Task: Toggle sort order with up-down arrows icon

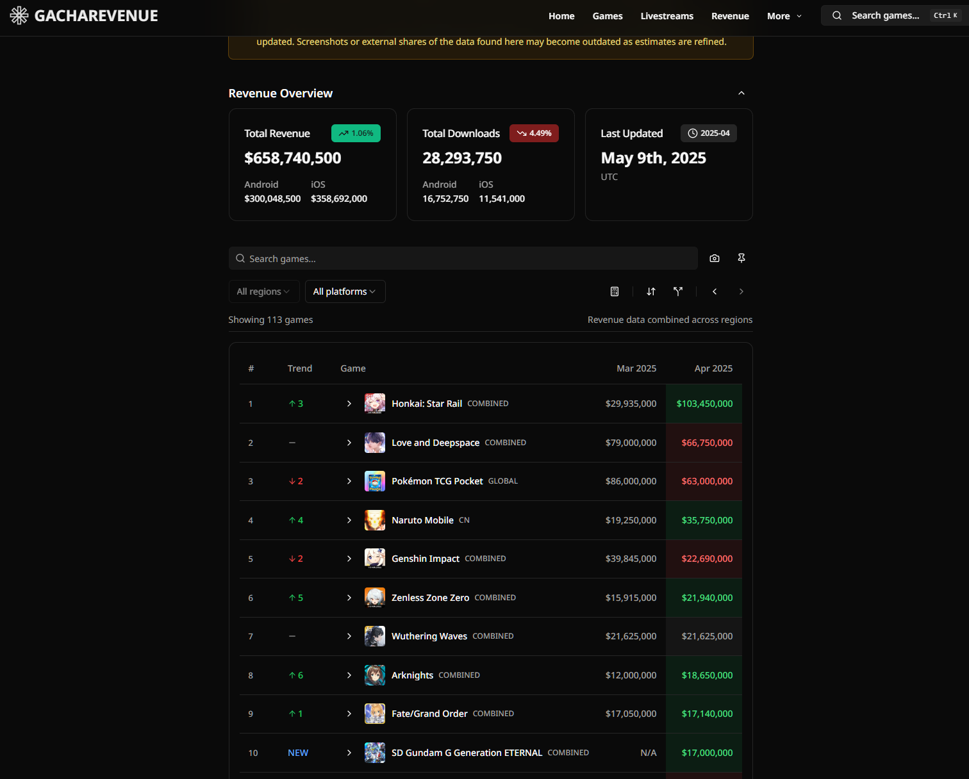Action: 651,291
